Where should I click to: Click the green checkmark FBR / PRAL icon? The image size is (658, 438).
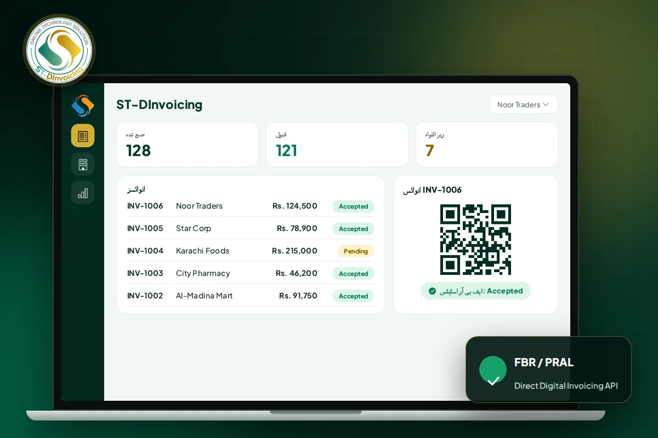tap(493, 370)
